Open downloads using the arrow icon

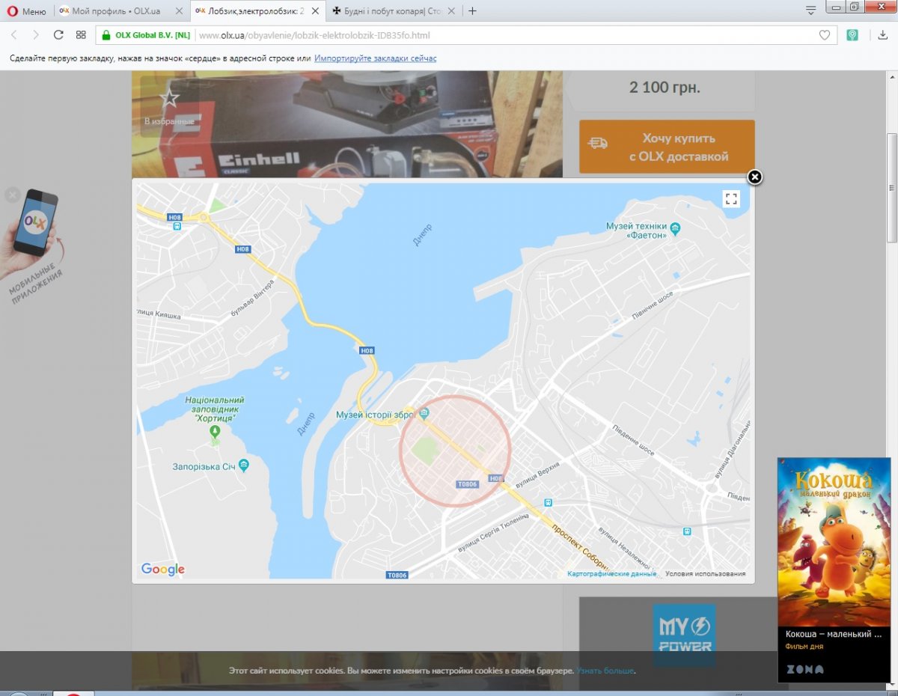[883, 35]
